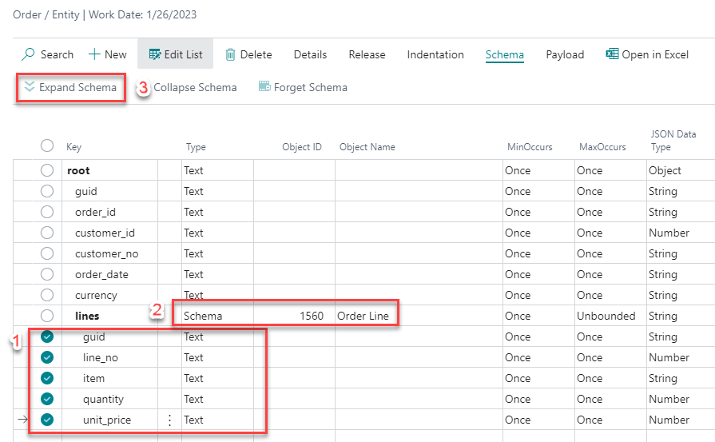
Task: Click the order_date key cell
Action: pos(110,274)
